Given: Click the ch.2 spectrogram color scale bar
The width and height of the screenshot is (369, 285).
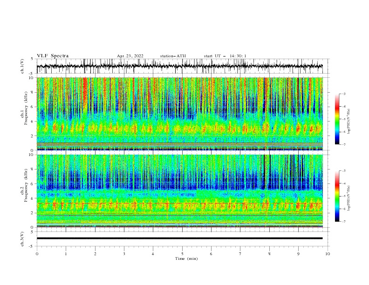Looking at the screenshot, I should point(337,196).
